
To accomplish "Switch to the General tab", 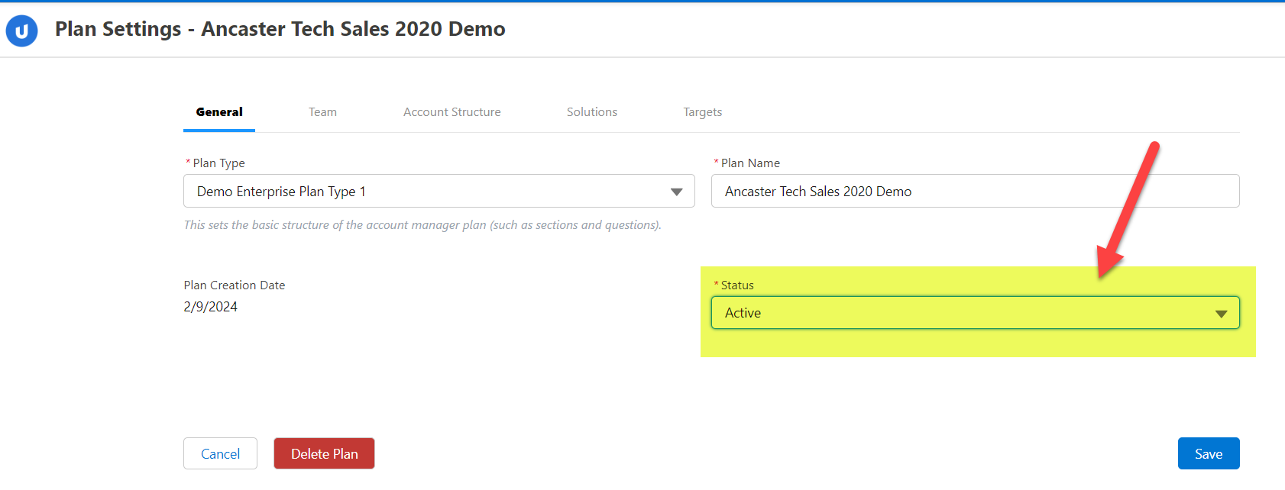I will tap(219, 112).
